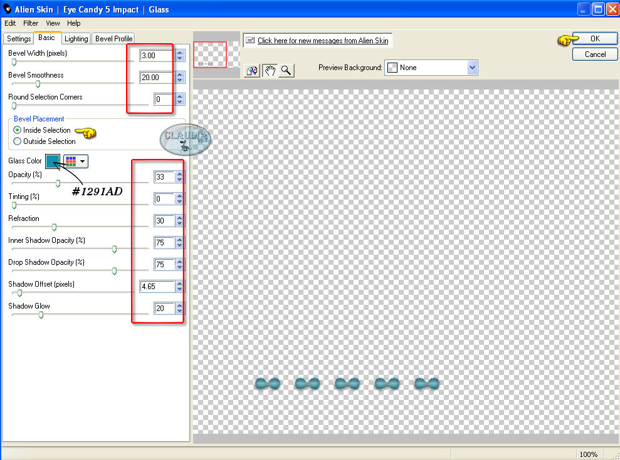Click the Opacity spinner arrows
The image size is (620, 460).
(180, 177)
